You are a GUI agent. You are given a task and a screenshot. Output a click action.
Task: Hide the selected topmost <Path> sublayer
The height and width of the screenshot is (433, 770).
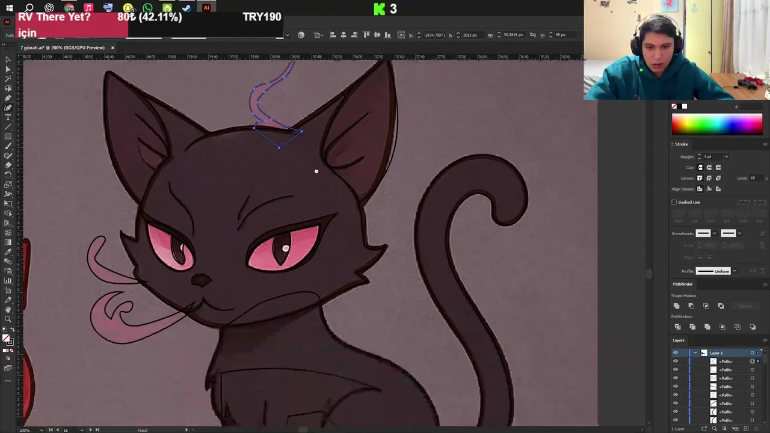click(x=675, y=361)
